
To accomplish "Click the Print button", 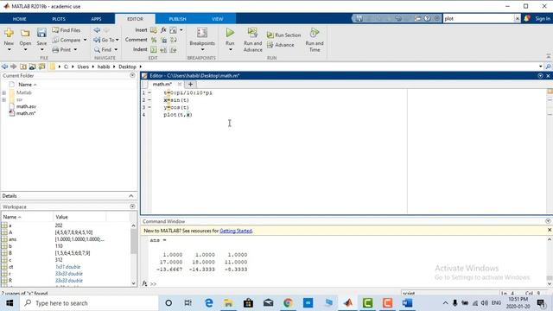I will click(62, 50).
